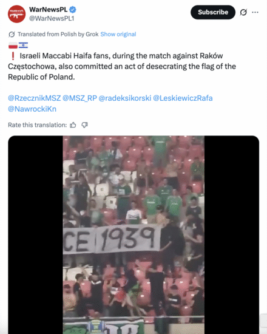Open @NawrockiKn mention
The width and height of the screenshot is (267, 334).
32,109
